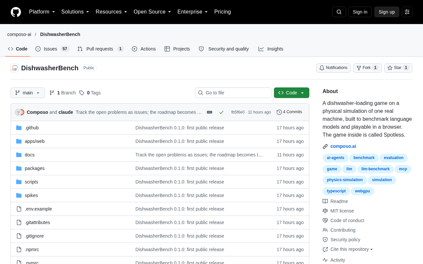Viewport: 423px width, 264px height.
Task: Open appearance settings sliders icon
Action: (x=407, y=12)
